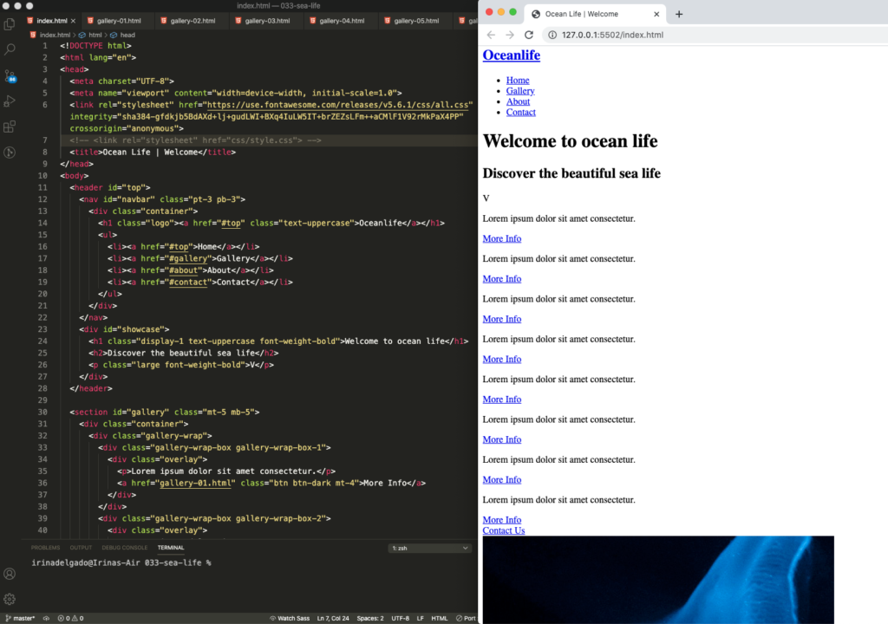This screenshot has height=624, width=888.
Task: Click the fontawesome URL in line 6
Action: click(338, 105)
